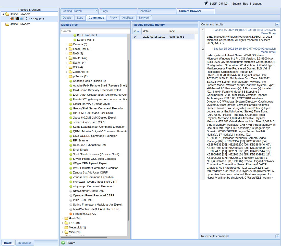Click the green status dot of Shell Shock
281x246 pixels.
point(71,150)
